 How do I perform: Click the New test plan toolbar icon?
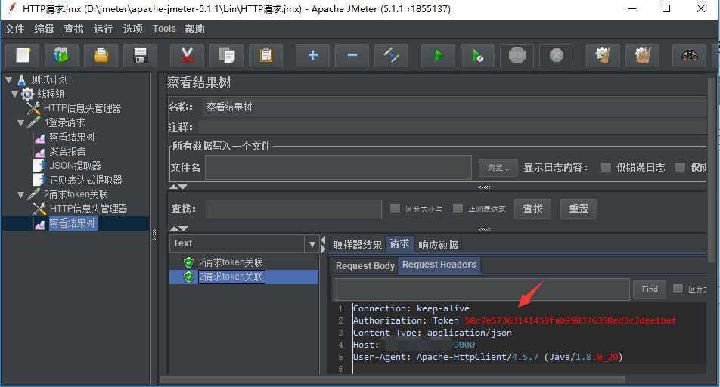[23, 56]
